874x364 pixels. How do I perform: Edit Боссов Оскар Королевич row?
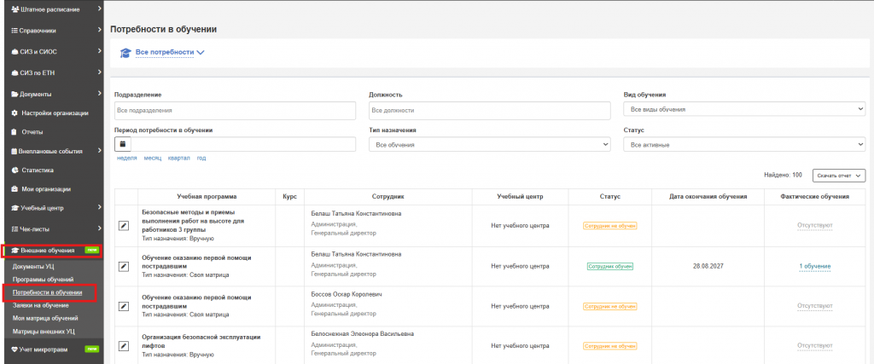[x=124, y=306]
